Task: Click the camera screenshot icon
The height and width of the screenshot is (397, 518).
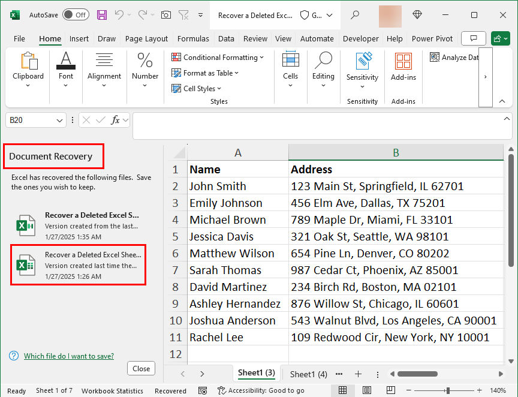Action: point(166,15)
